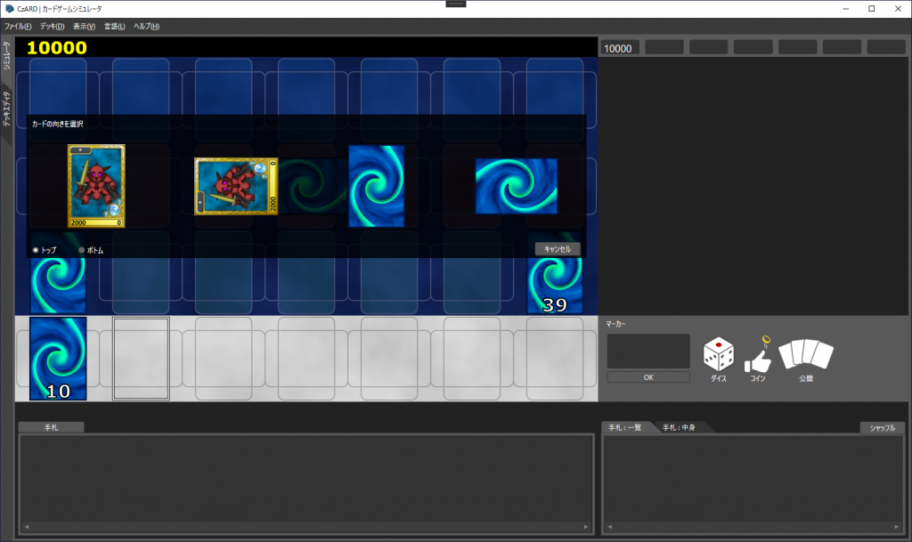Click left arrow of hand area scrollbar

click(27, 527)
